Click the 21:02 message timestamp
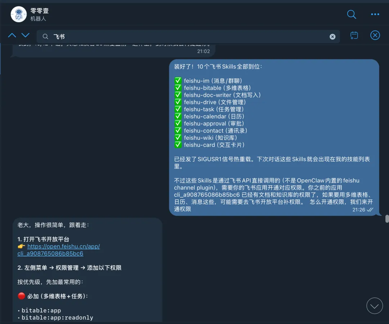Viewport: 389px width, 324px height. pos(204,51)
